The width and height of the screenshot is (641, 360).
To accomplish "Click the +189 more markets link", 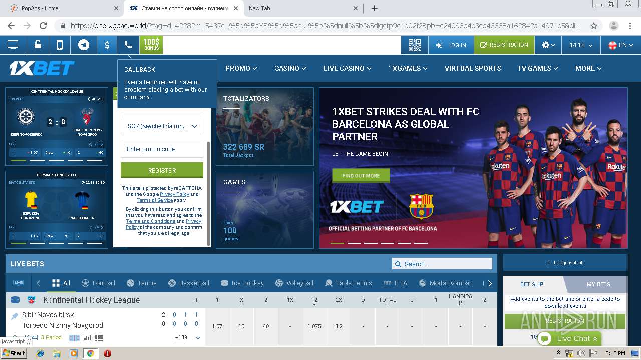I will 181,338.
